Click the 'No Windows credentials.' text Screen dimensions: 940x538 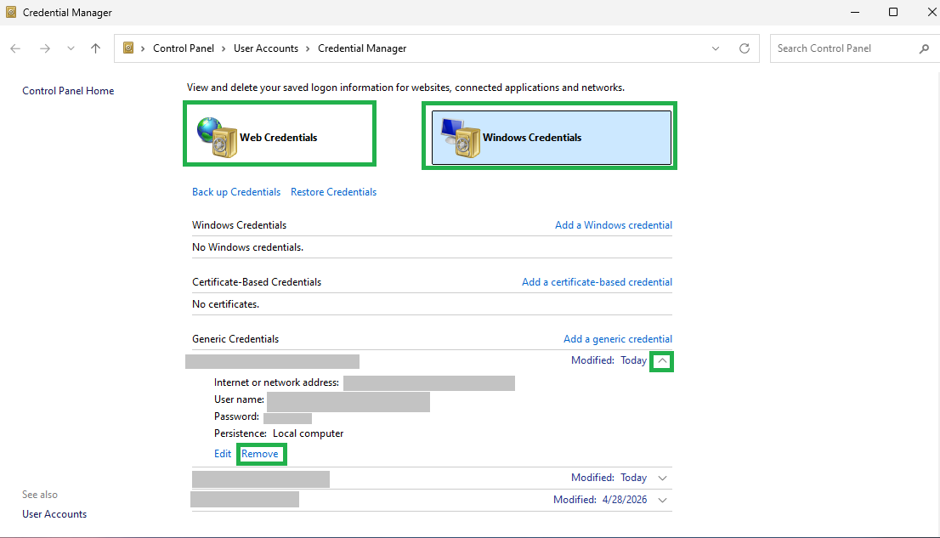(x=247, y=247)
